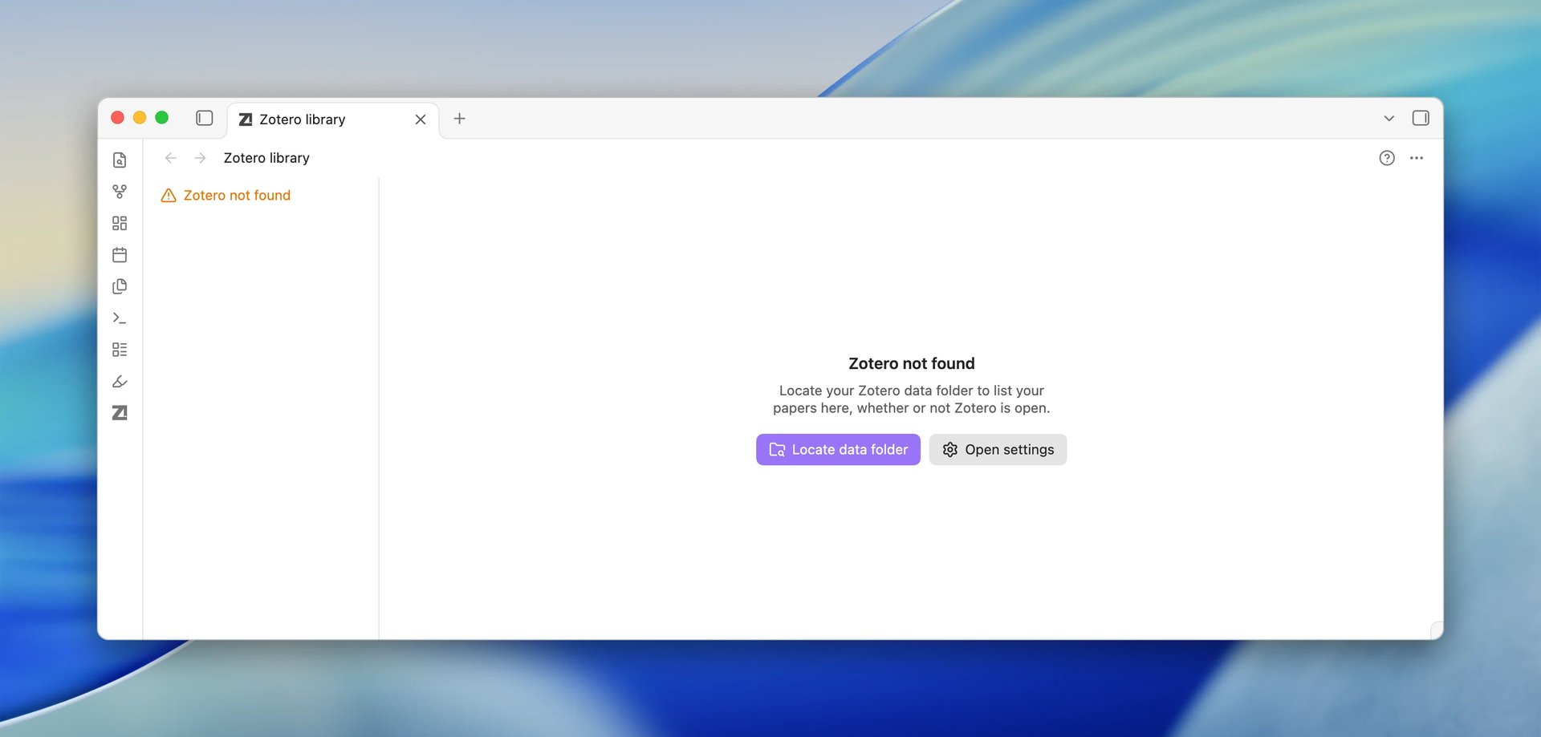
Task: Open the canvas grid icon in sidebar
Action: 120,223
